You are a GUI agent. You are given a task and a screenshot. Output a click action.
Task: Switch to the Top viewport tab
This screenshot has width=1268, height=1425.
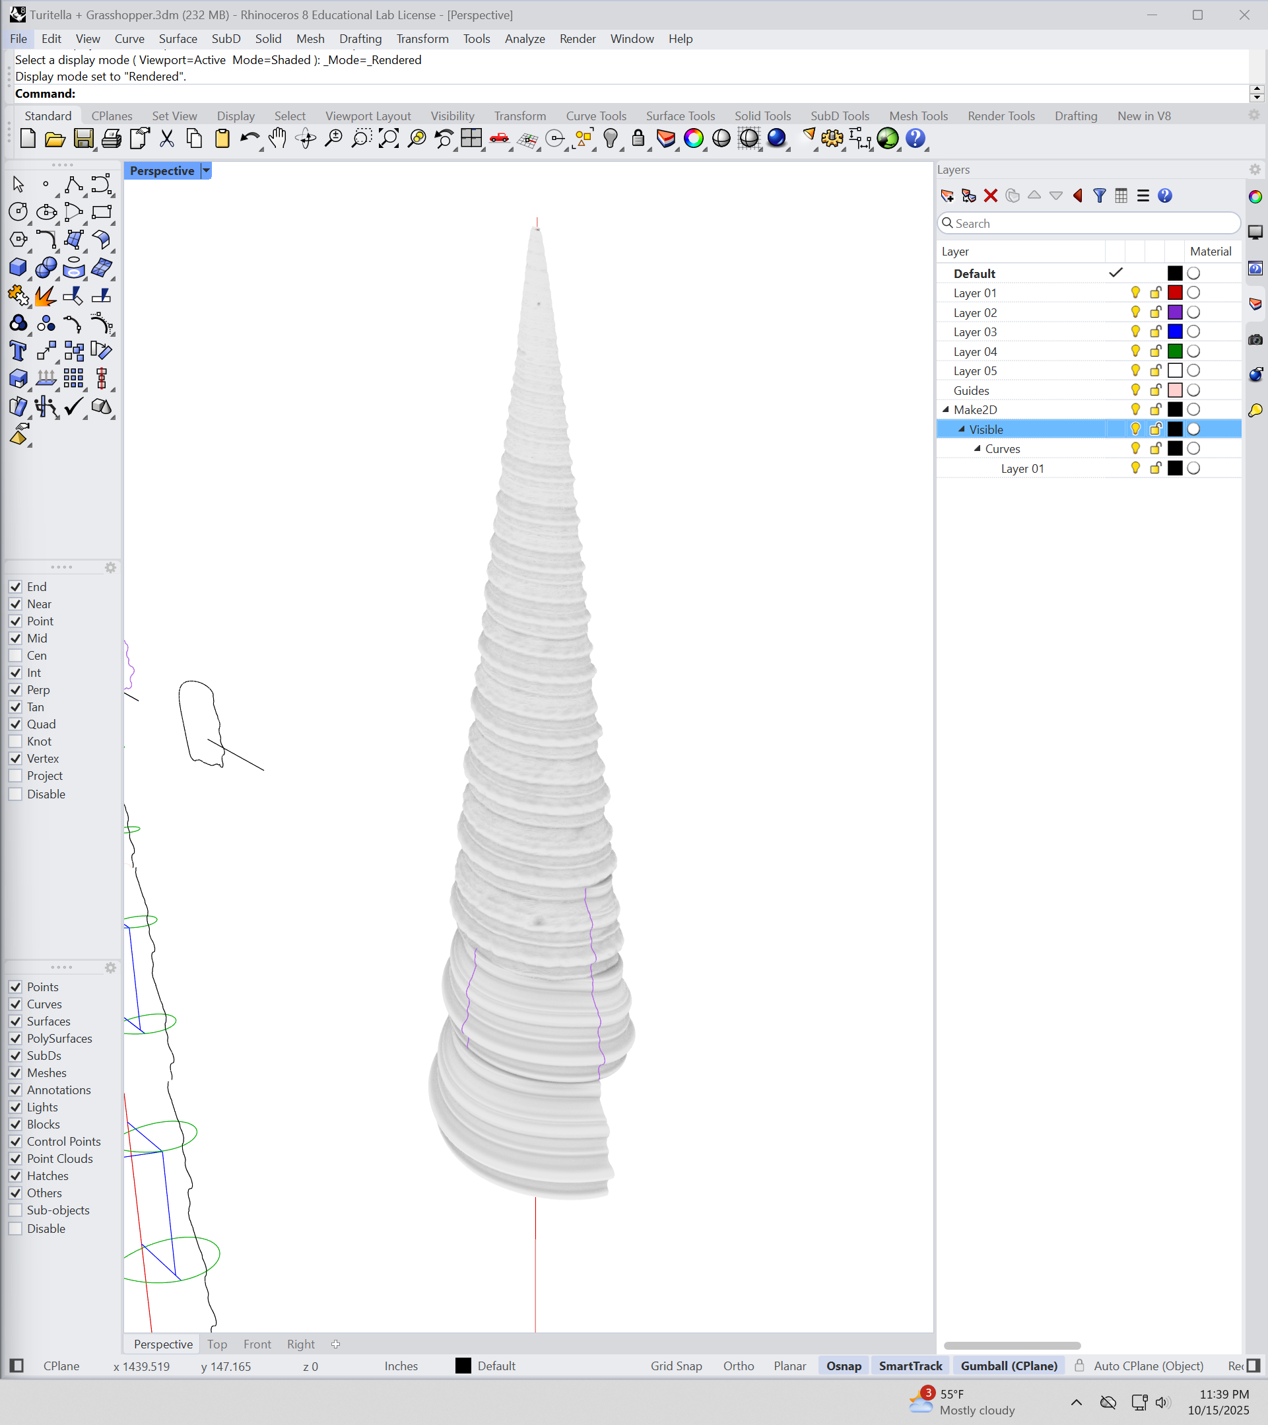pos(217,1344)
